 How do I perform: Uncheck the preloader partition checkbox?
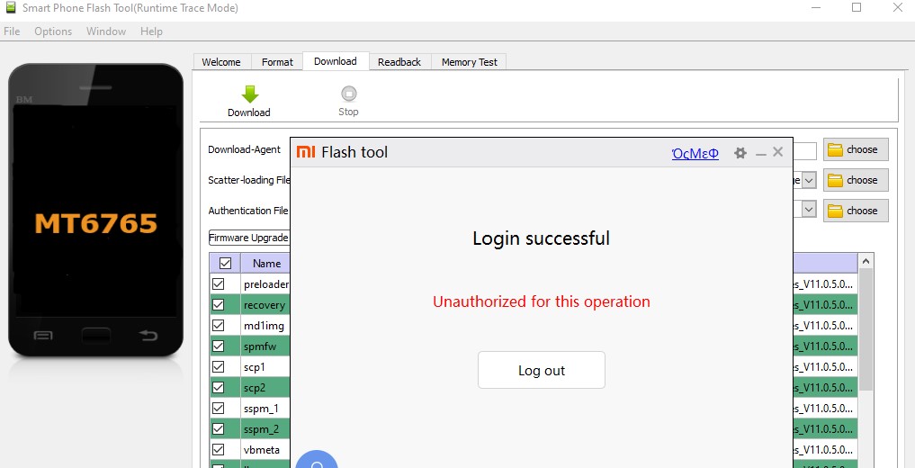point(219,284)
